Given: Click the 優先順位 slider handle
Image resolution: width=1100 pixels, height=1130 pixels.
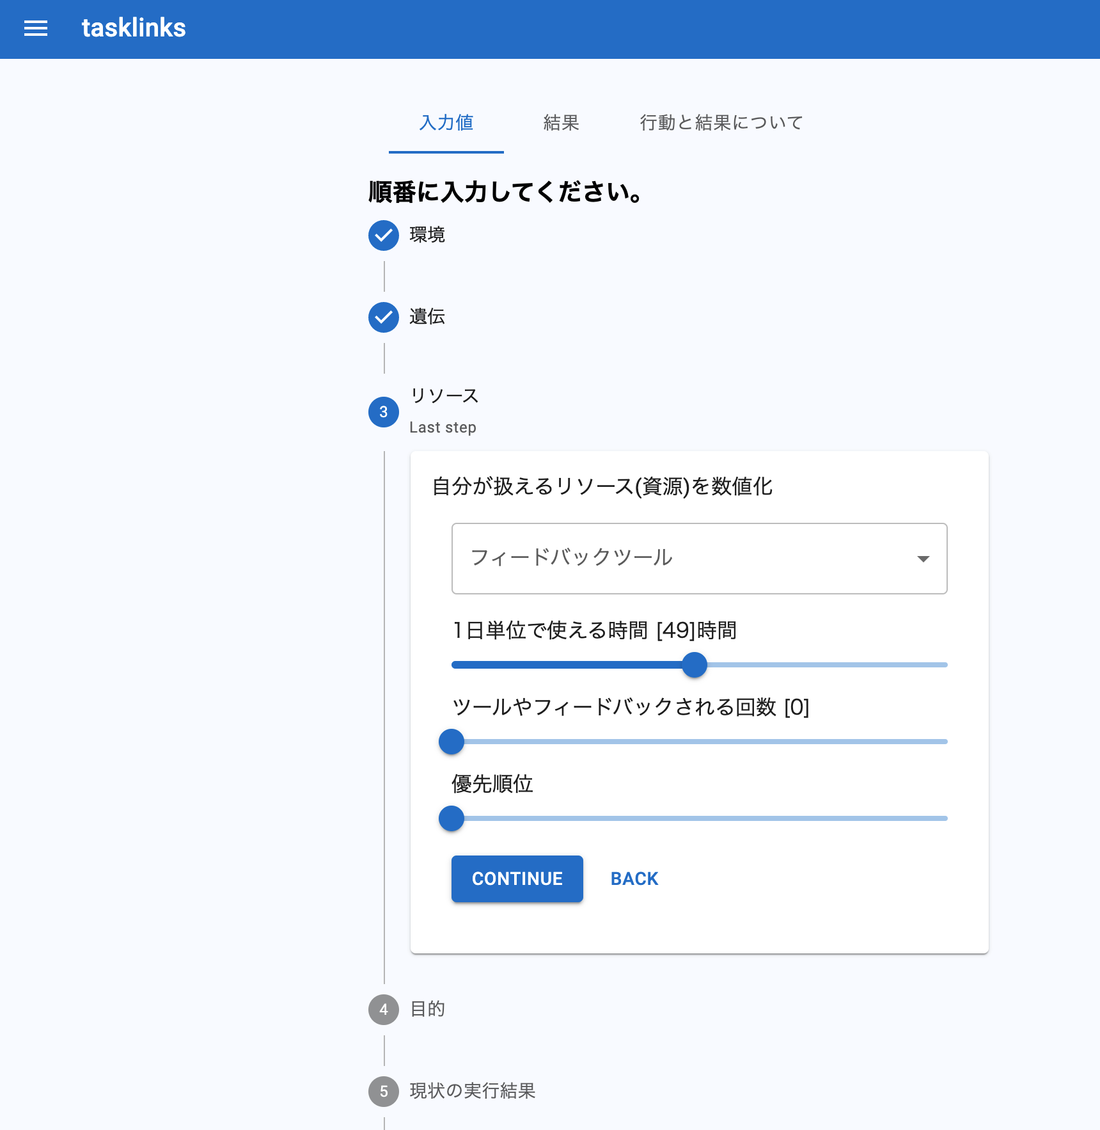Looking at the screenshot, I should tap(451, 818).
